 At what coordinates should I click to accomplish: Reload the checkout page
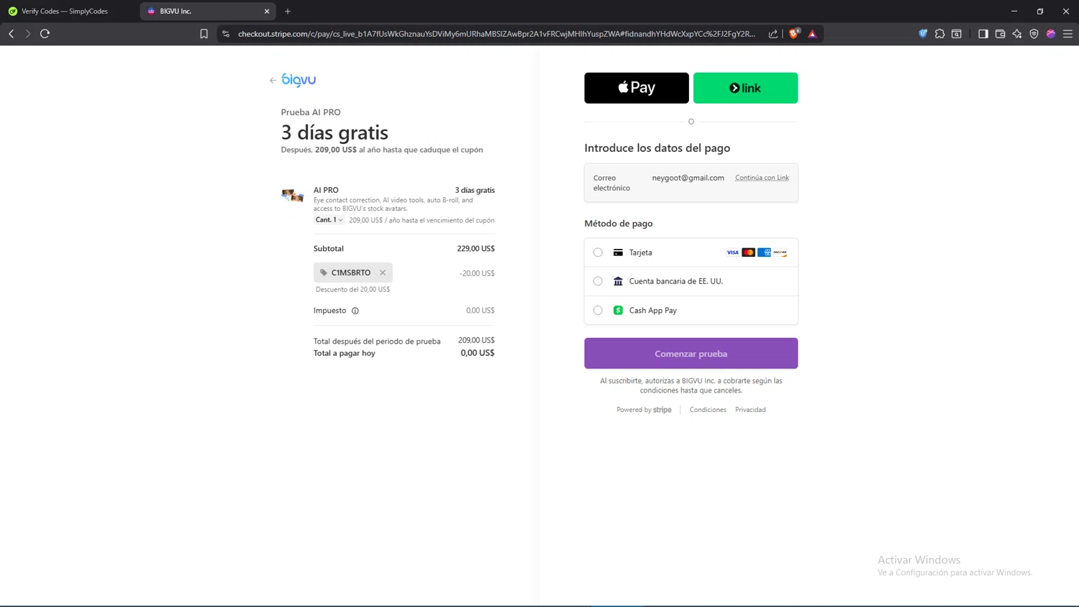[45, 34]
